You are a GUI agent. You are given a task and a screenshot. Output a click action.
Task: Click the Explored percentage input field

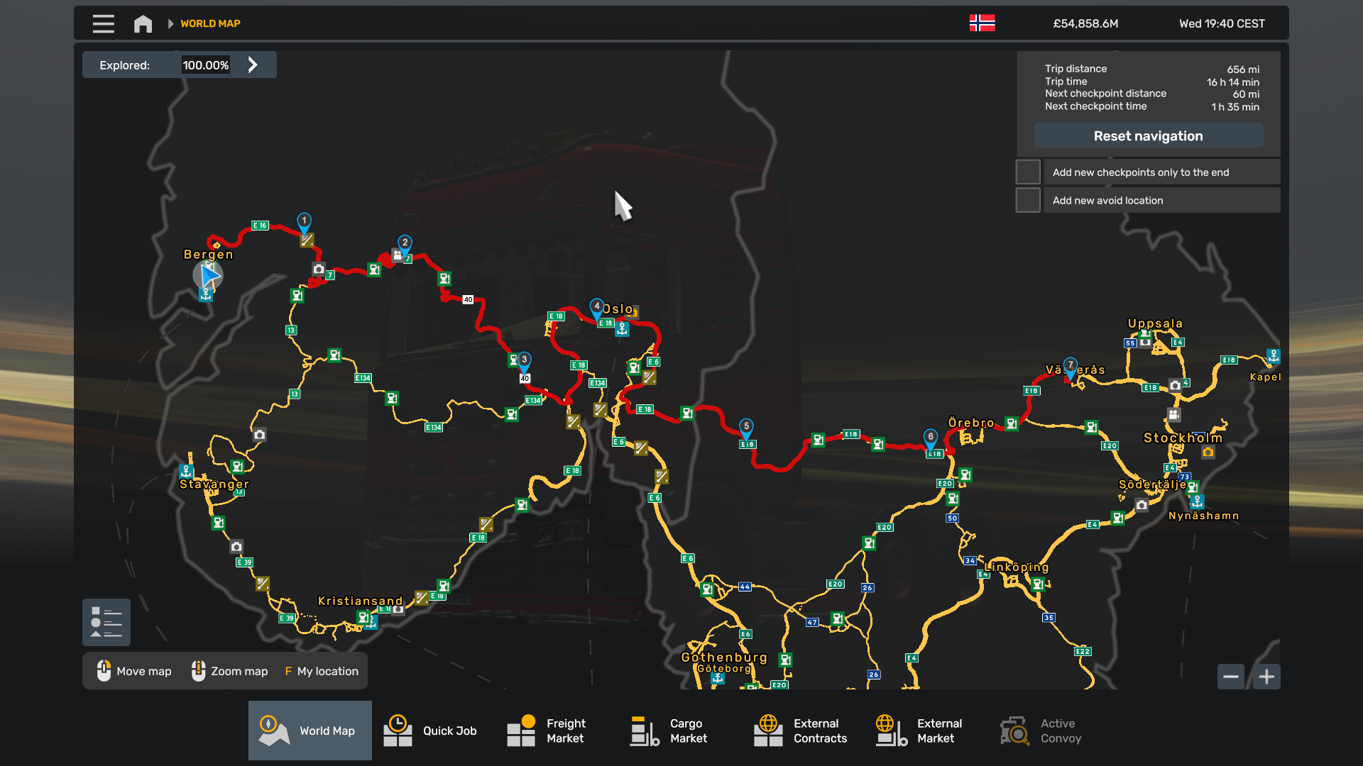pos(205,65)
